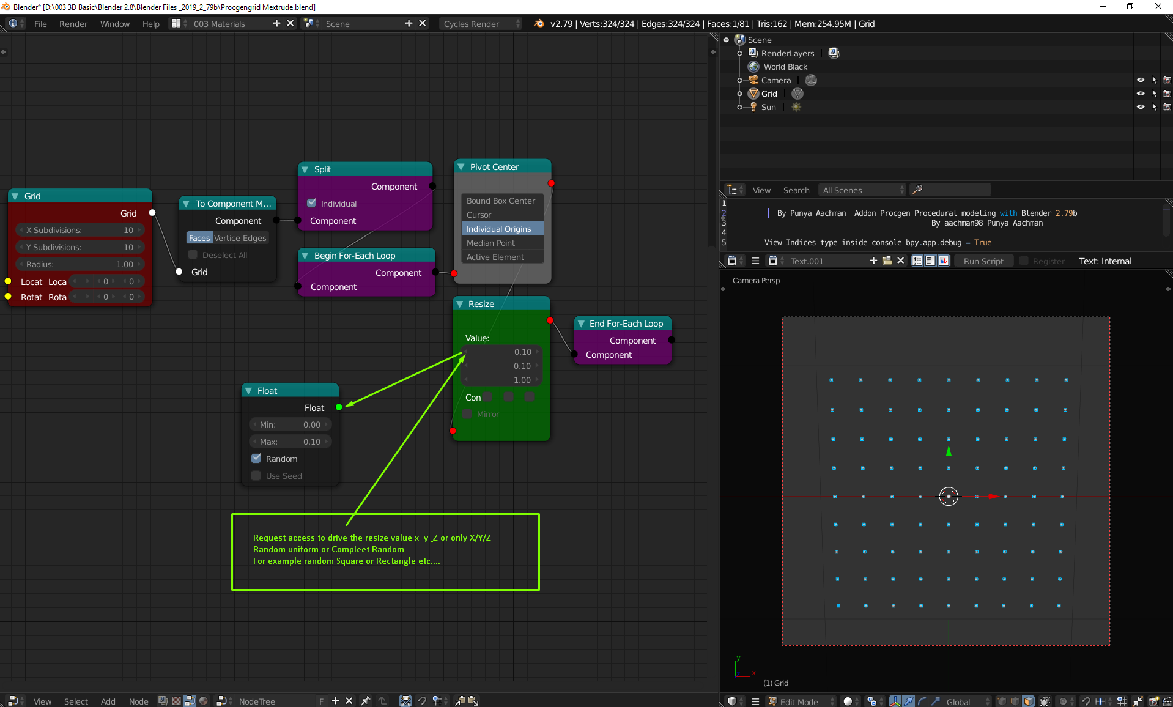
Task: Toggle limit selection to visible icon
Action: click(1045, 701)
